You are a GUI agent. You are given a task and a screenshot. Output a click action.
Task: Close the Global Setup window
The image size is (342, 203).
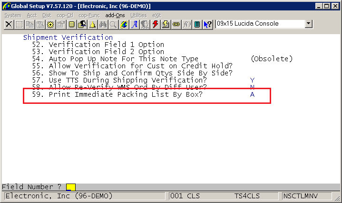[335, 6]
